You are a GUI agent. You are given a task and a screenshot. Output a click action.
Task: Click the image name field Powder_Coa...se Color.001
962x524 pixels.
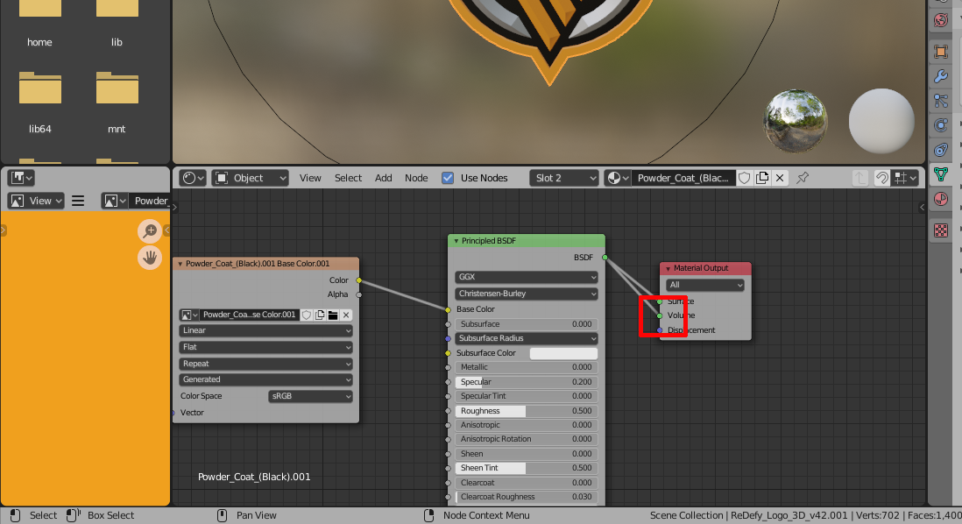coord(249,315)
